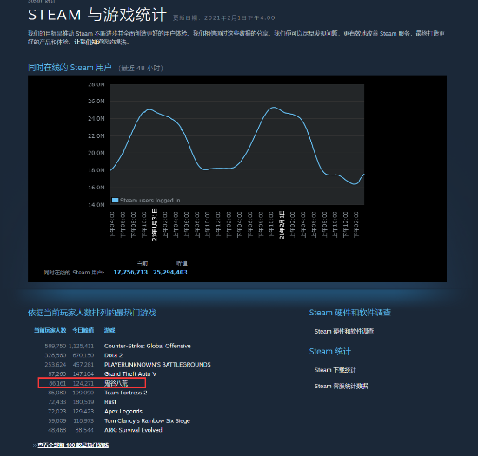Click the 457,281 peak value for PUBG

click(83, 365)
